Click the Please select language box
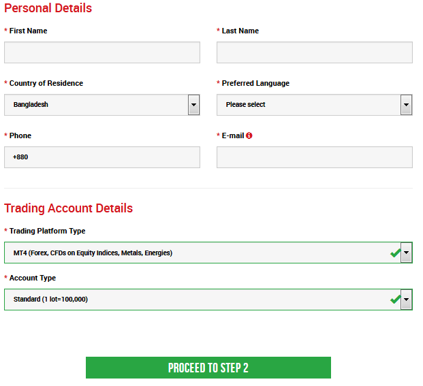This screenshot has height=386, width=423. pos(308,105)
